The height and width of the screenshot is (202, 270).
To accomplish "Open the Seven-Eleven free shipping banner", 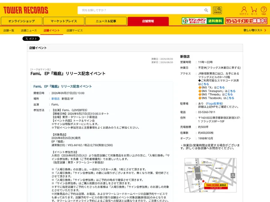I will pyautogui.click(x=202, y=21).
